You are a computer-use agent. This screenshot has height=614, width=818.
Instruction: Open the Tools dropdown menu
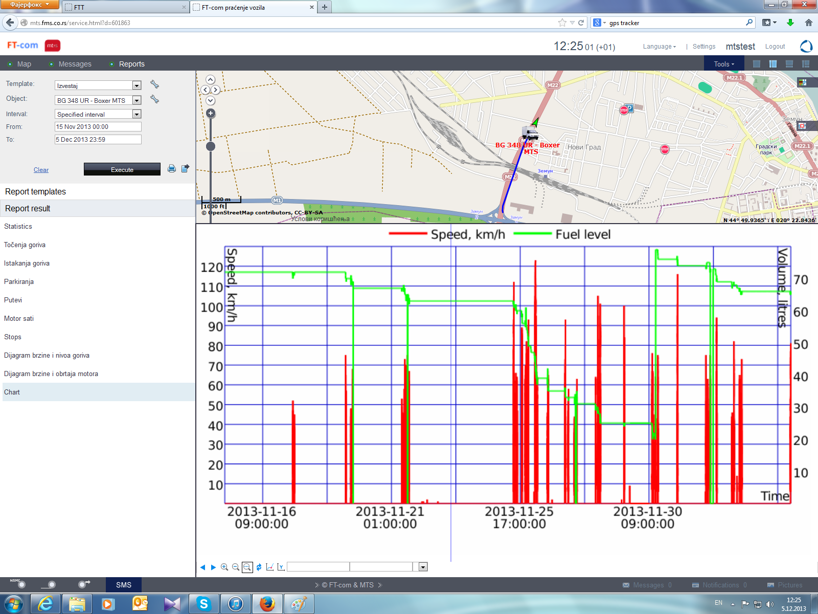723,64
